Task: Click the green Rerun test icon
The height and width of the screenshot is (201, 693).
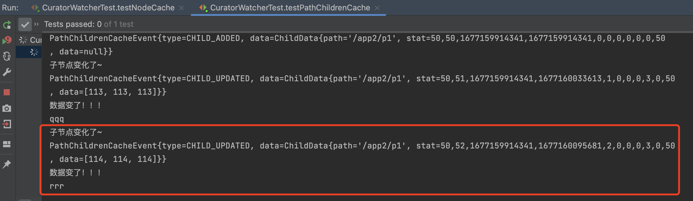Action: pyautogui.click(x=7, y=24)
